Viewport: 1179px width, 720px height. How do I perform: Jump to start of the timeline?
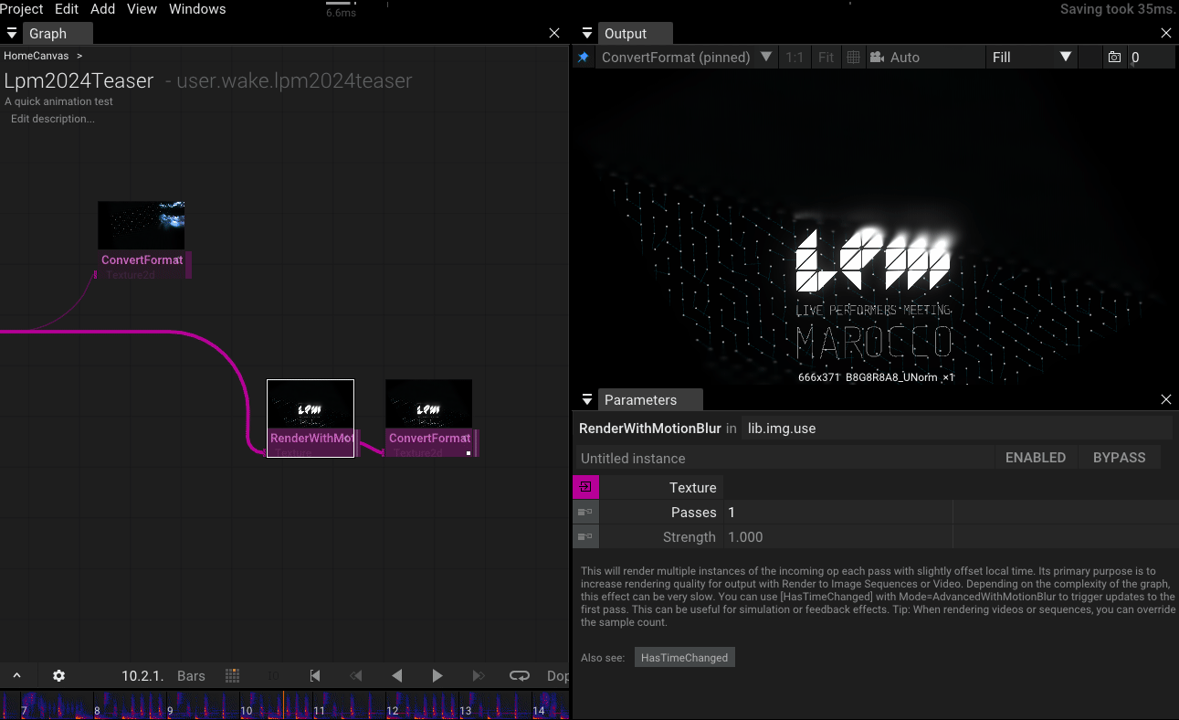pyautogui.click(x=315, y=676)
